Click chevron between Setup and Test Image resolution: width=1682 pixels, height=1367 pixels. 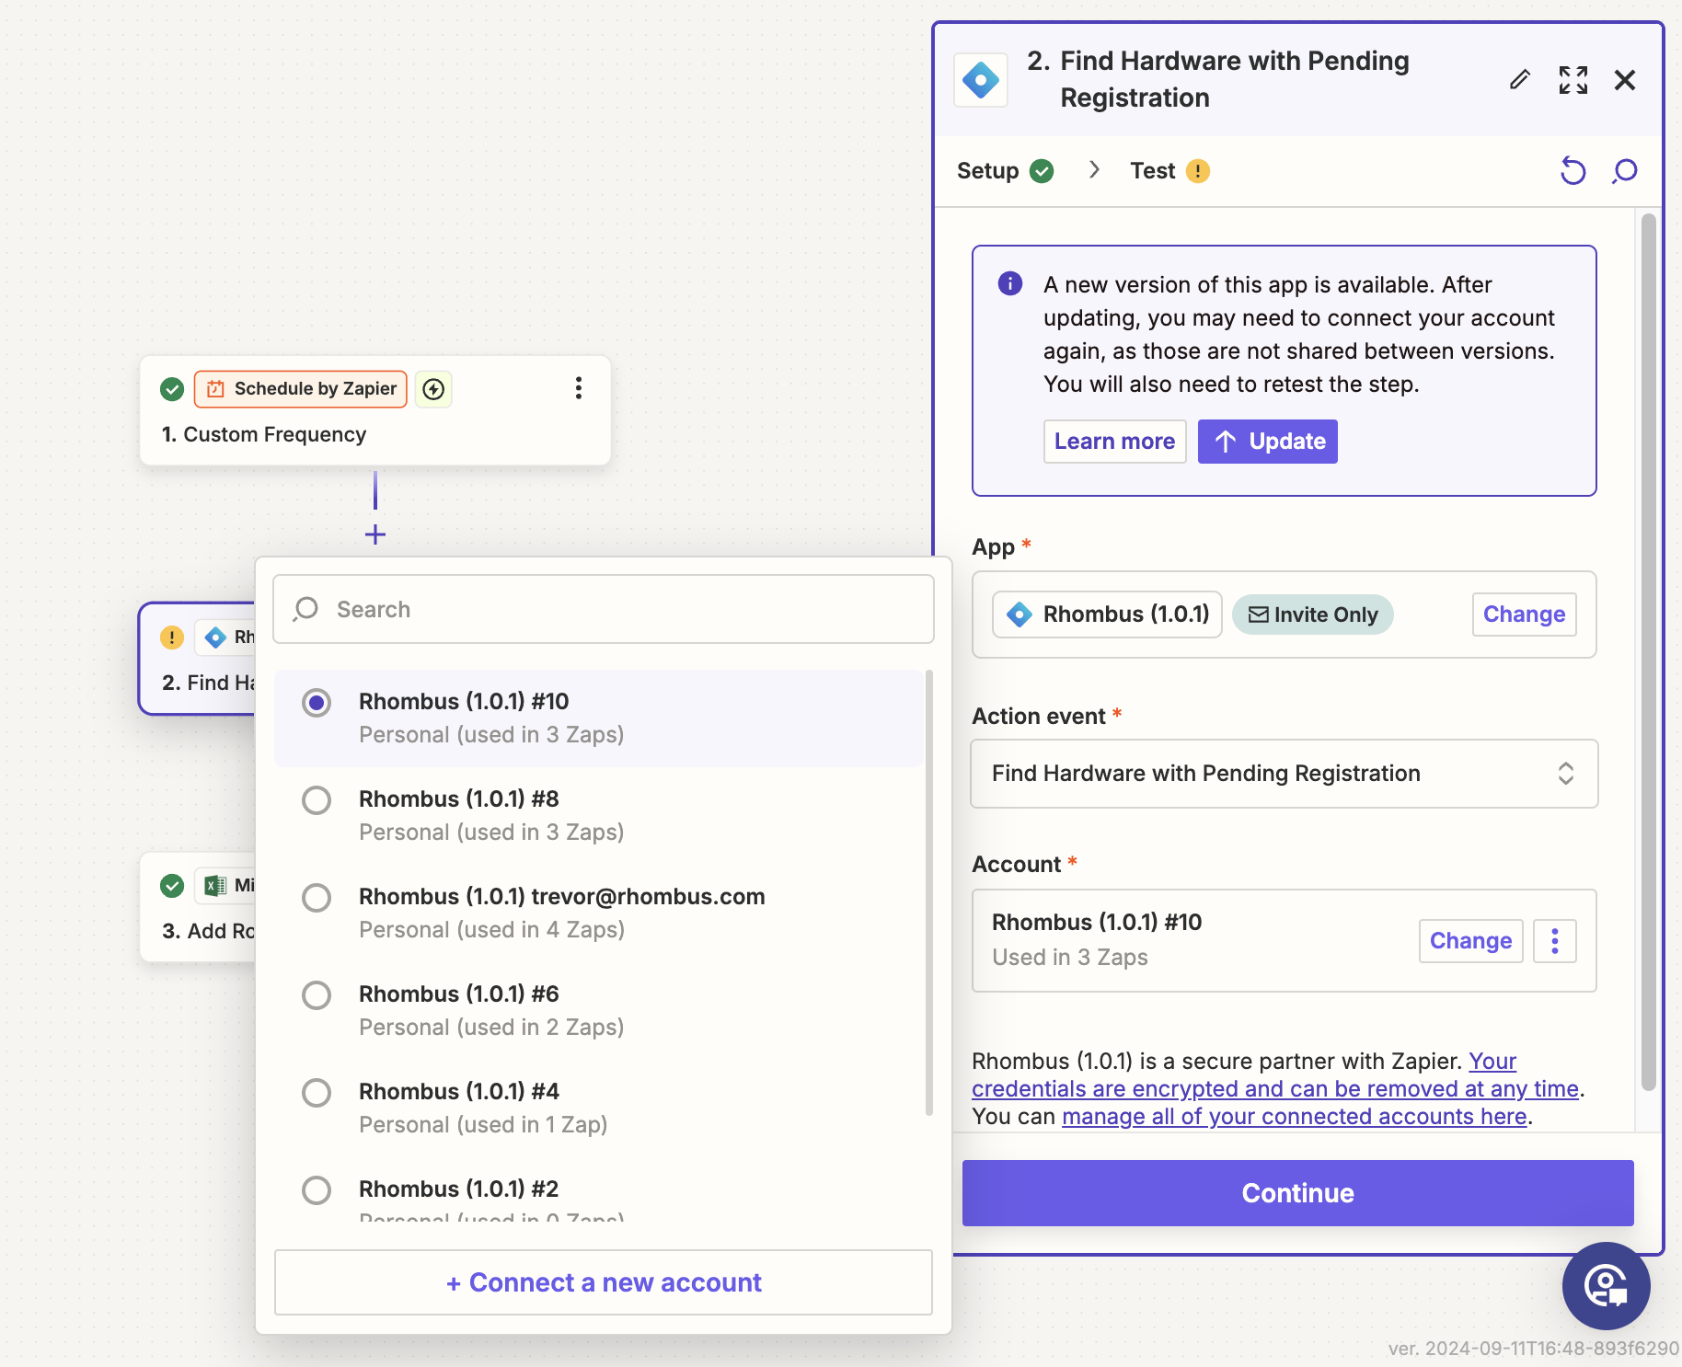[1094, 169]
